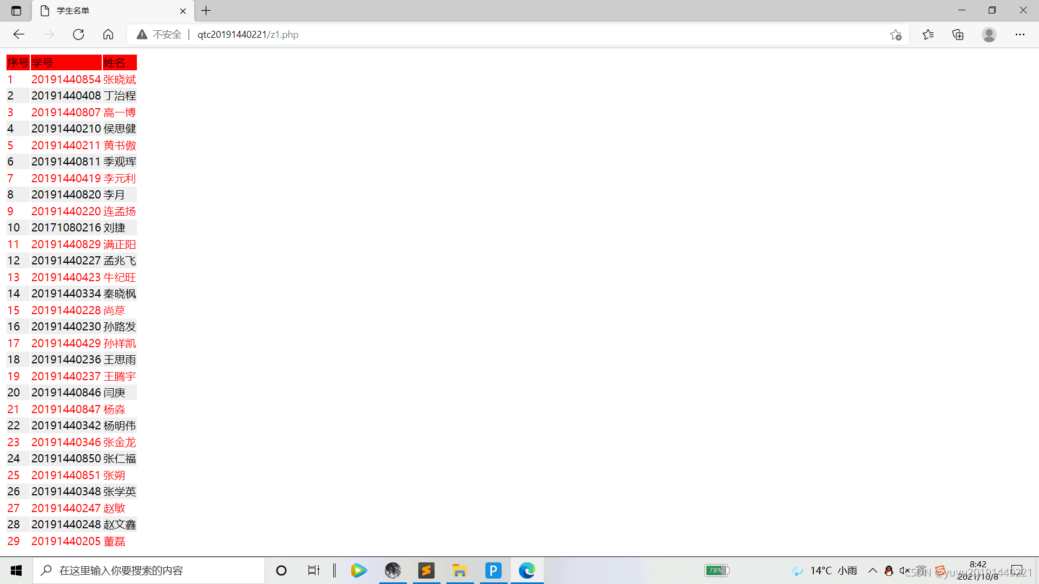Image resolution: width=1039 pixels, height=584 pixels.
Task: Open the Favorites list icon
Action: click(x=928, y=35)
